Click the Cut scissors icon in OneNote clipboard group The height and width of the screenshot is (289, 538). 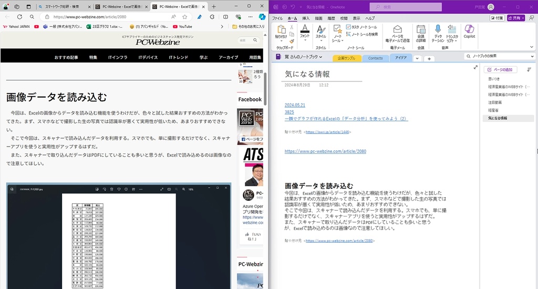coord(292,27)
